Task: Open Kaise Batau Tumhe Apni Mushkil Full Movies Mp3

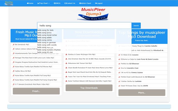Action: (x=33, y=67)
